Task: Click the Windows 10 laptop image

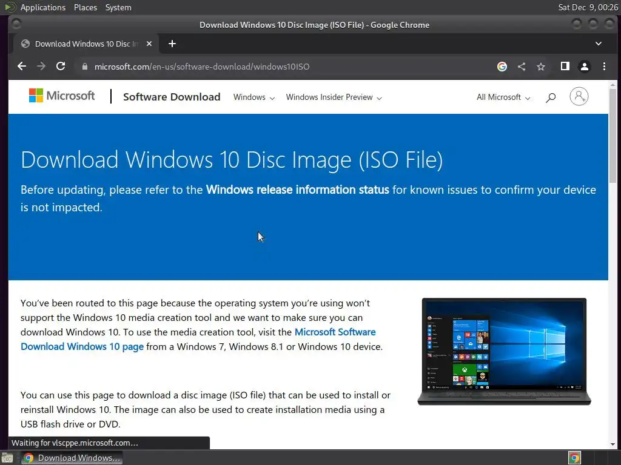Action: pos(504,352)
